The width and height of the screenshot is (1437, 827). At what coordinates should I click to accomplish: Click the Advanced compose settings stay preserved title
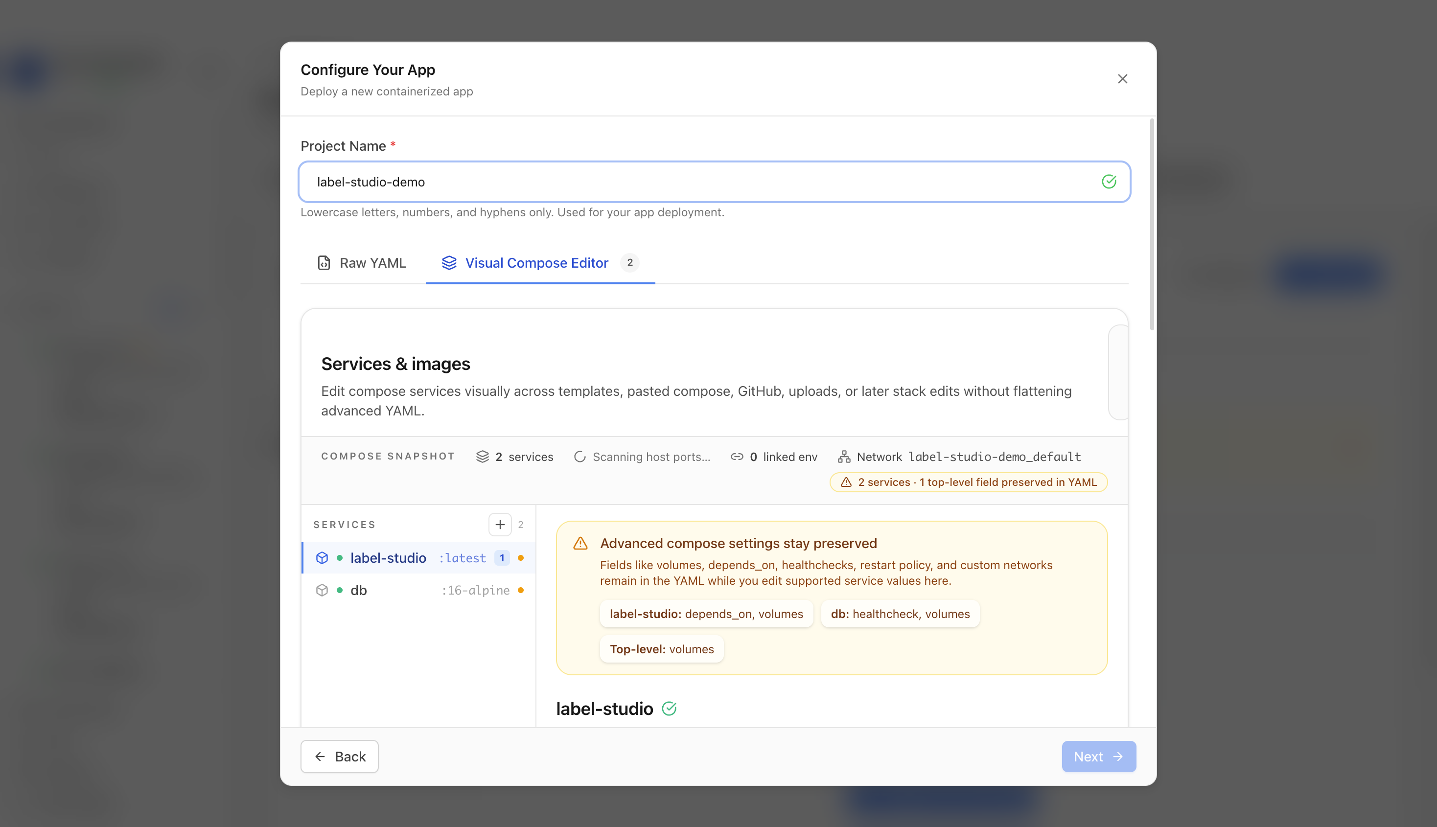coord(739,543)
